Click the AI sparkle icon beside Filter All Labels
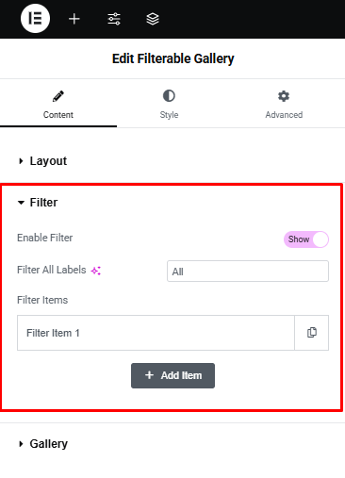The image size is (345, 478). [x=96, y=271]
